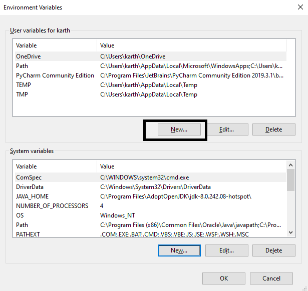The height and width of the screenshot is (291, 308).
Task: Select the TEMP user variable
Action: (x=151, y=85)
